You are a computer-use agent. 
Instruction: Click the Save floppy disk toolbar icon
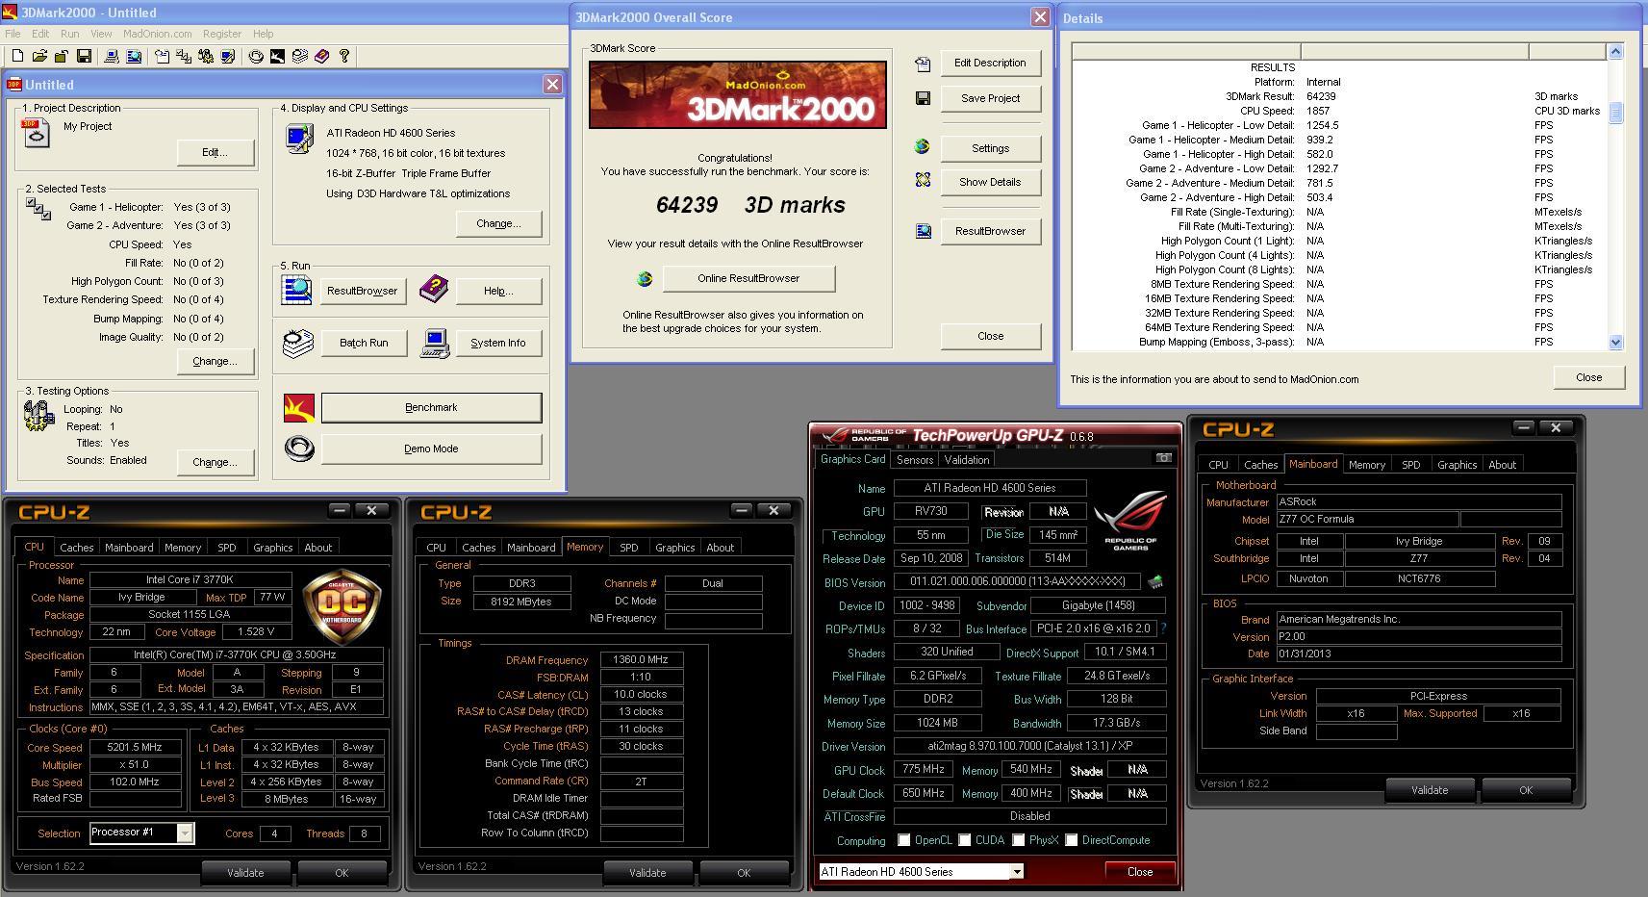click(x=84, y=57)
